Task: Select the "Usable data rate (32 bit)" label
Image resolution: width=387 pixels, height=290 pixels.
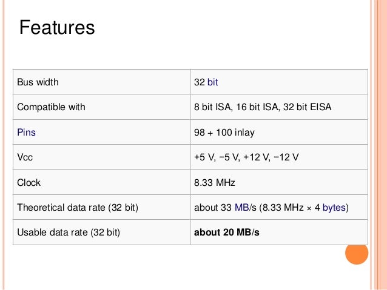Action: click(x=69, y=232)
